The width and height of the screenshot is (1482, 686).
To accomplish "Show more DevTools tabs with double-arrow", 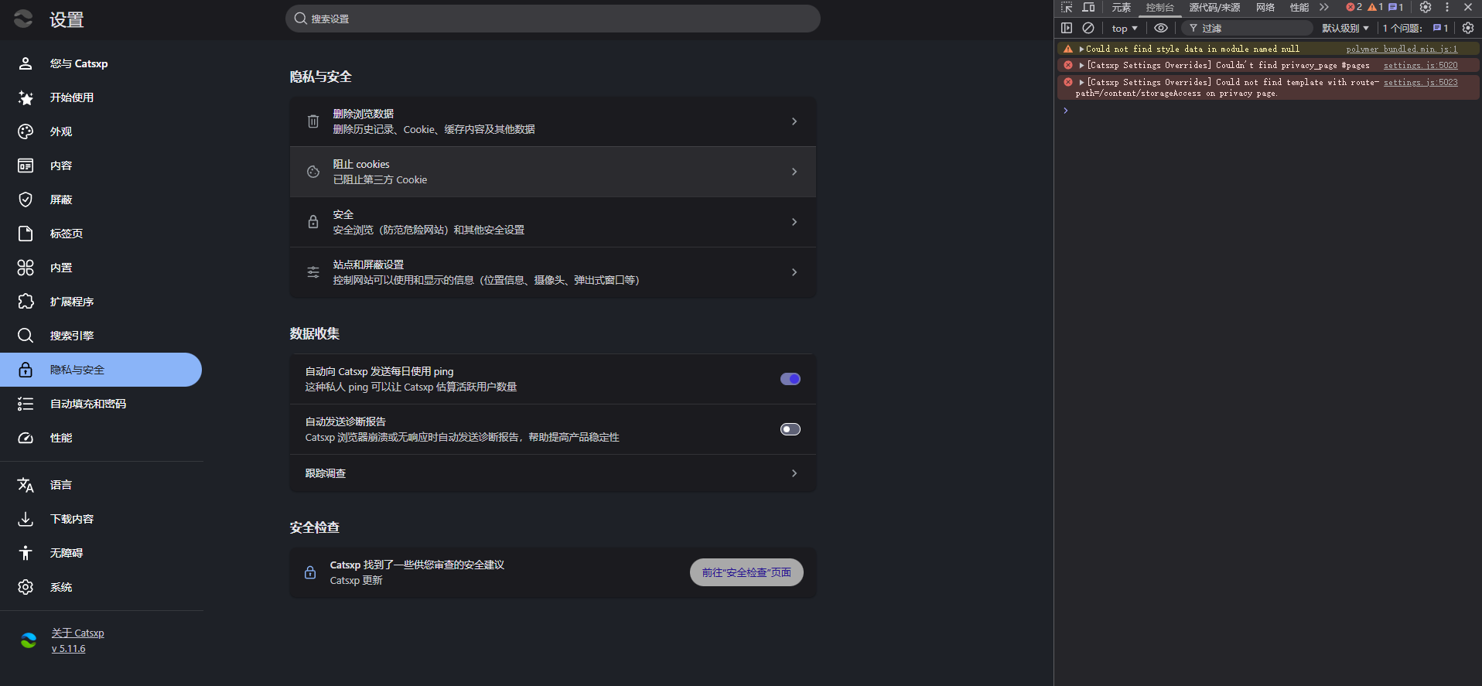I will [x=1324, y=7].
